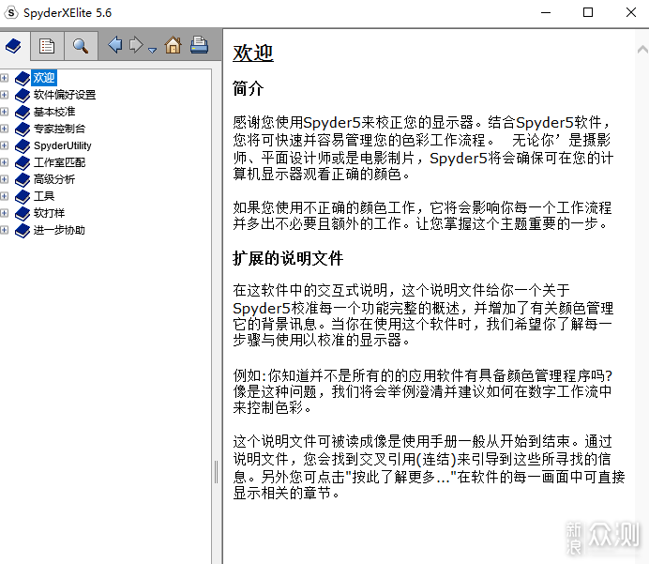The image size is (649, 564).
Task: Click the 扩展的说明文件 heading
Action: pyautogui.click(x=288, y=258)
